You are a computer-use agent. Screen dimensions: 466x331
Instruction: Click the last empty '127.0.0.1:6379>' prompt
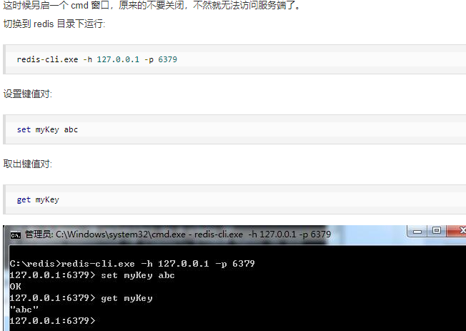point(53,321)
